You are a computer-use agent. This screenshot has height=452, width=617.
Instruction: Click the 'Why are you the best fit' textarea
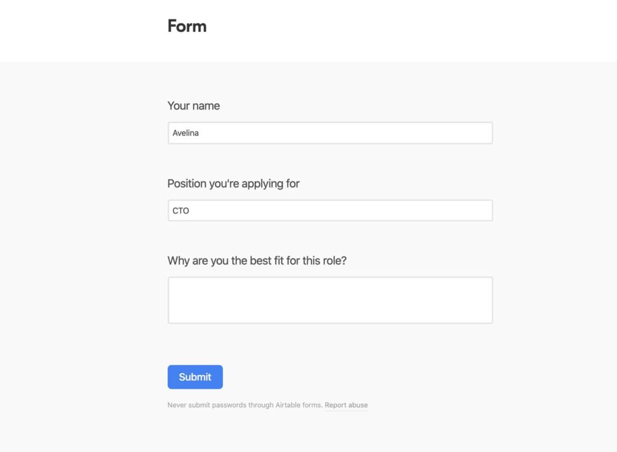(330, 300)
